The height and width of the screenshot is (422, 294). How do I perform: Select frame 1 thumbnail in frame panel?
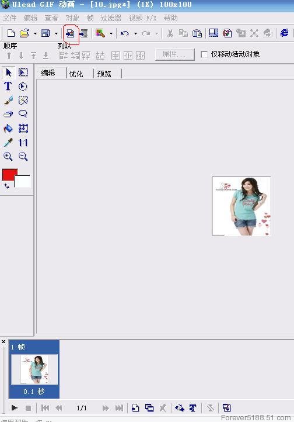point(34,369)
